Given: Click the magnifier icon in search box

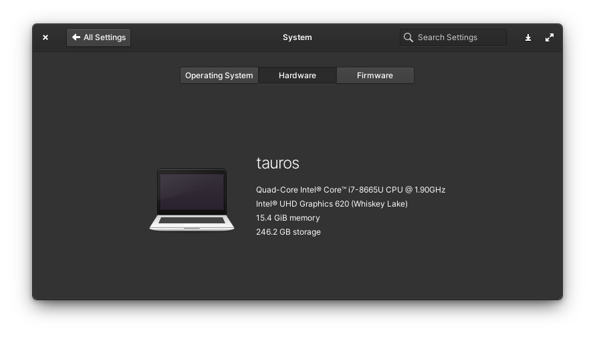Looking at the screenshot, I should click(x=408, y=37).
